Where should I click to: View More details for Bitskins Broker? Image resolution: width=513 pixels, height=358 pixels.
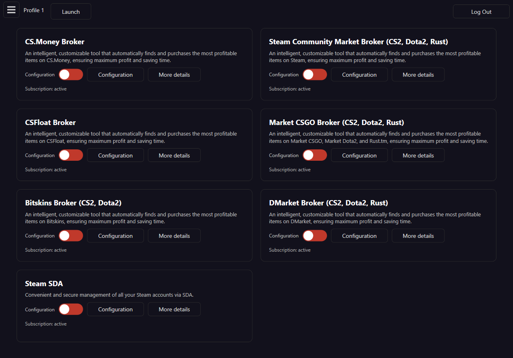174,236
